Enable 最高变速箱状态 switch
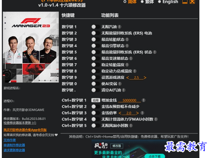 (95, 58)
